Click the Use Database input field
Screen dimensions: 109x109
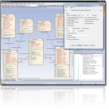(x=80, y=35)
